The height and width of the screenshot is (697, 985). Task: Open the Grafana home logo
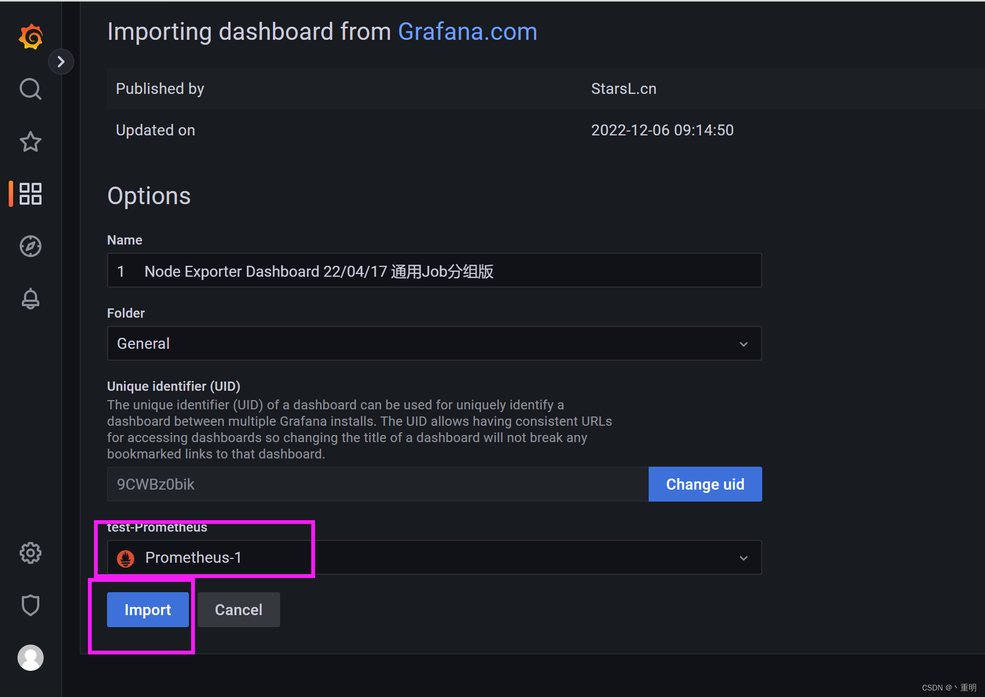coord(31,37)
